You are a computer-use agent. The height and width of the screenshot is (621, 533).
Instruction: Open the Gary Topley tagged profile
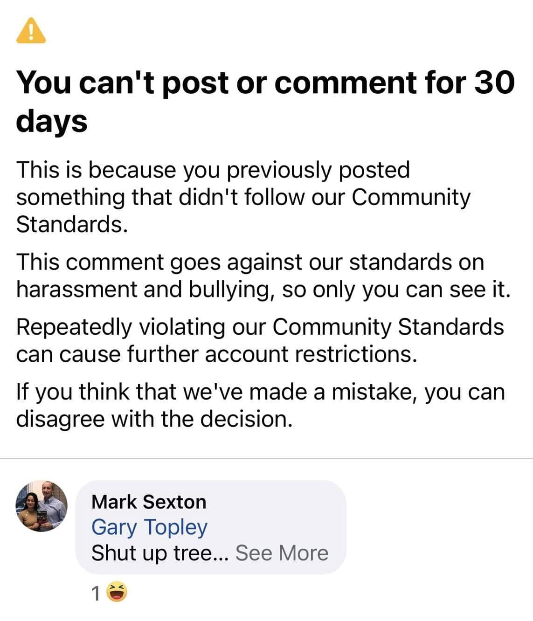point(149,527)
